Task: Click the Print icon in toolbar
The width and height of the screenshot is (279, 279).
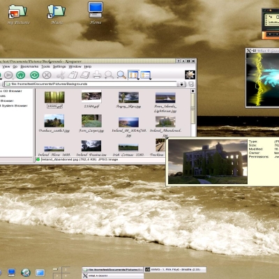Action: 97,75
